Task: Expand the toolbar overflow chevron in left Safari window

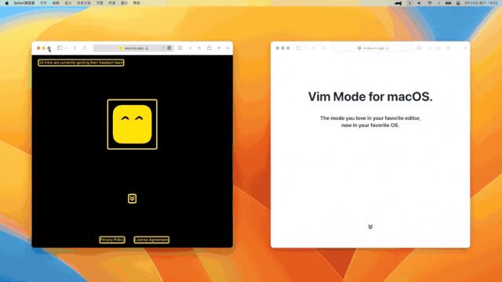Action: (x=228, y=48)
